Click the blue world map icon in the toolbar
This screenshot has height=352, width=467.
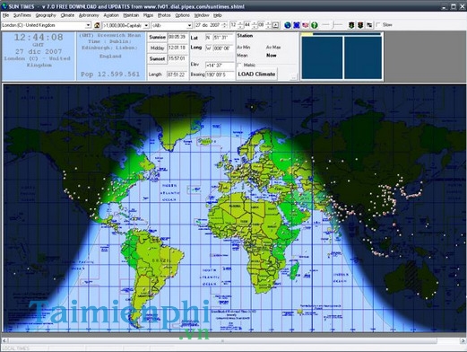[x=297, y=25]
